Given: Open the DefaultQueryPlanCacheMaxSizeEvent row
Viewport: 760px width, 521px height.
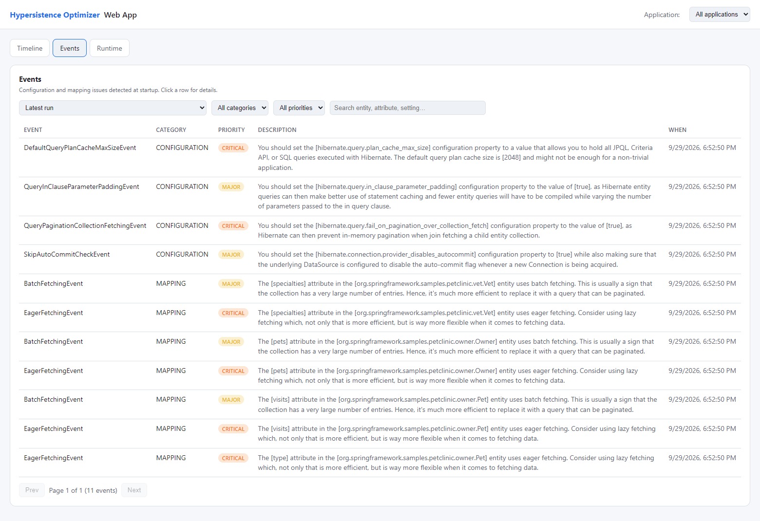Looking at the screenshot, I should [380, 158].
